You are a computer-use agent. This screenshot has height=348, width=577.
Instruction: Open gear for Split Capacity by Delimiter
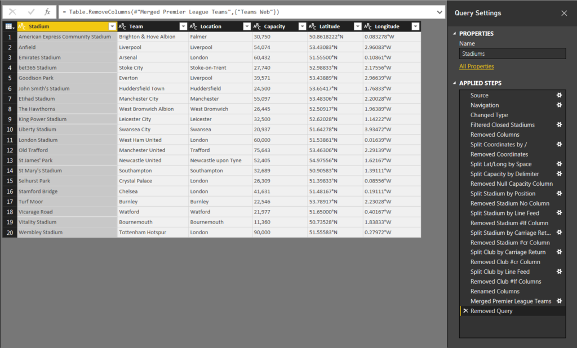pos(560,173)
